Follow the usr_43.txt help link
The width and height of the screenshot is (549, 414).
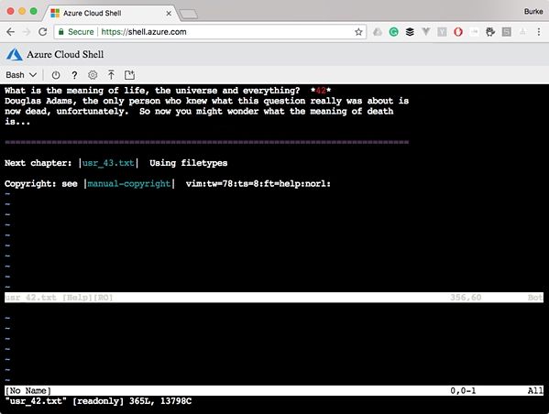click(x=108, y=163)
